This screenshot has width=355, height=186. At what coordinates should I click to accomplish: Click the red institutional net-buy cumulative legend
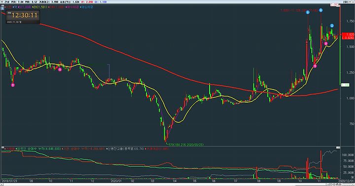coord(83,149)
